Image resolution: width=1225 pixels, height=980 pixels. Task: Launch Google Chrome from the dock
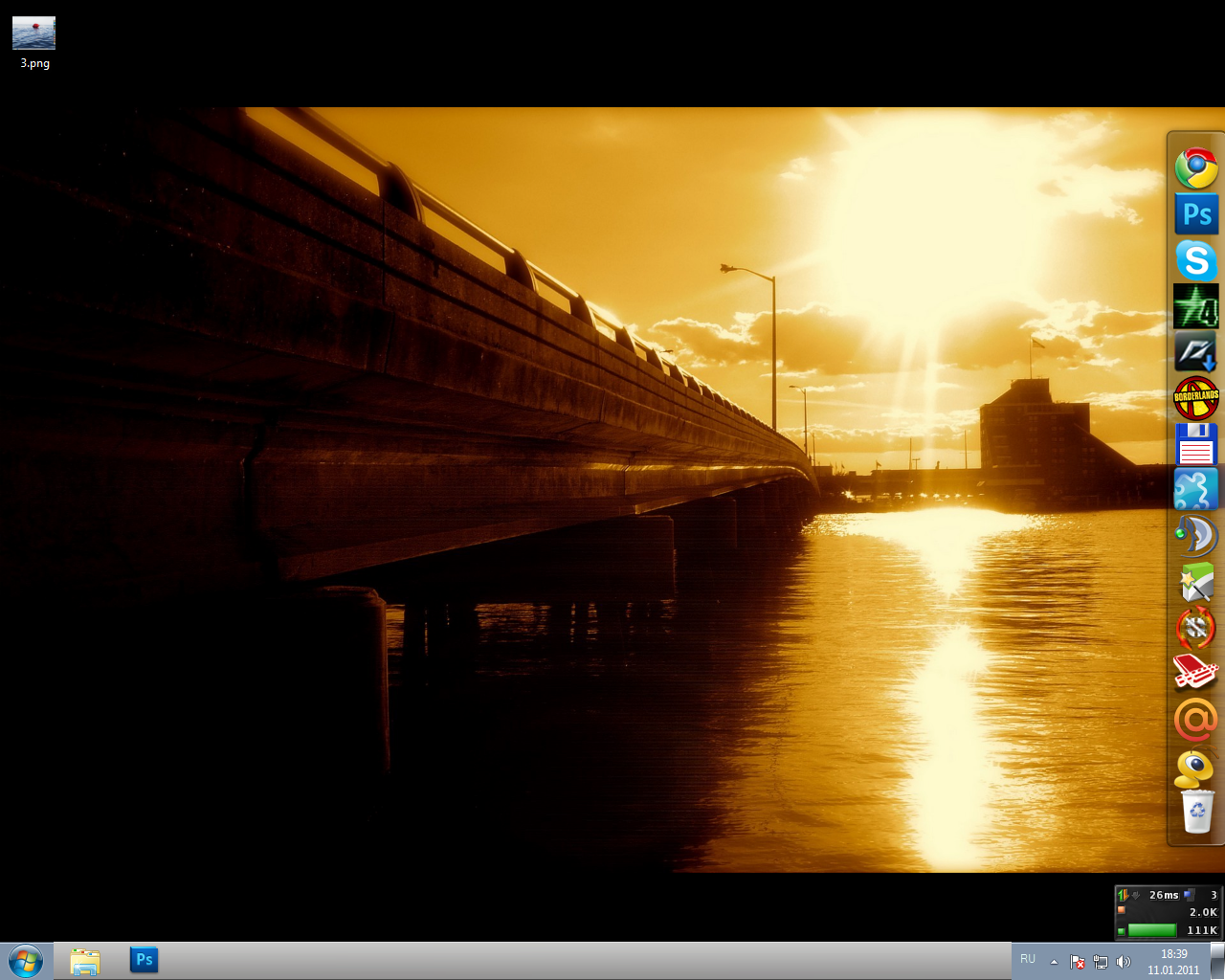tap(1195, 169)
